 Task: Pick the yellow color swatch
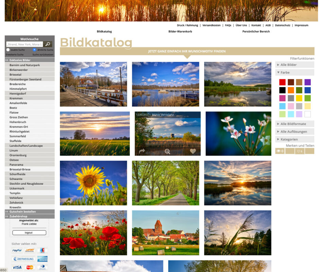pos(299,98)
